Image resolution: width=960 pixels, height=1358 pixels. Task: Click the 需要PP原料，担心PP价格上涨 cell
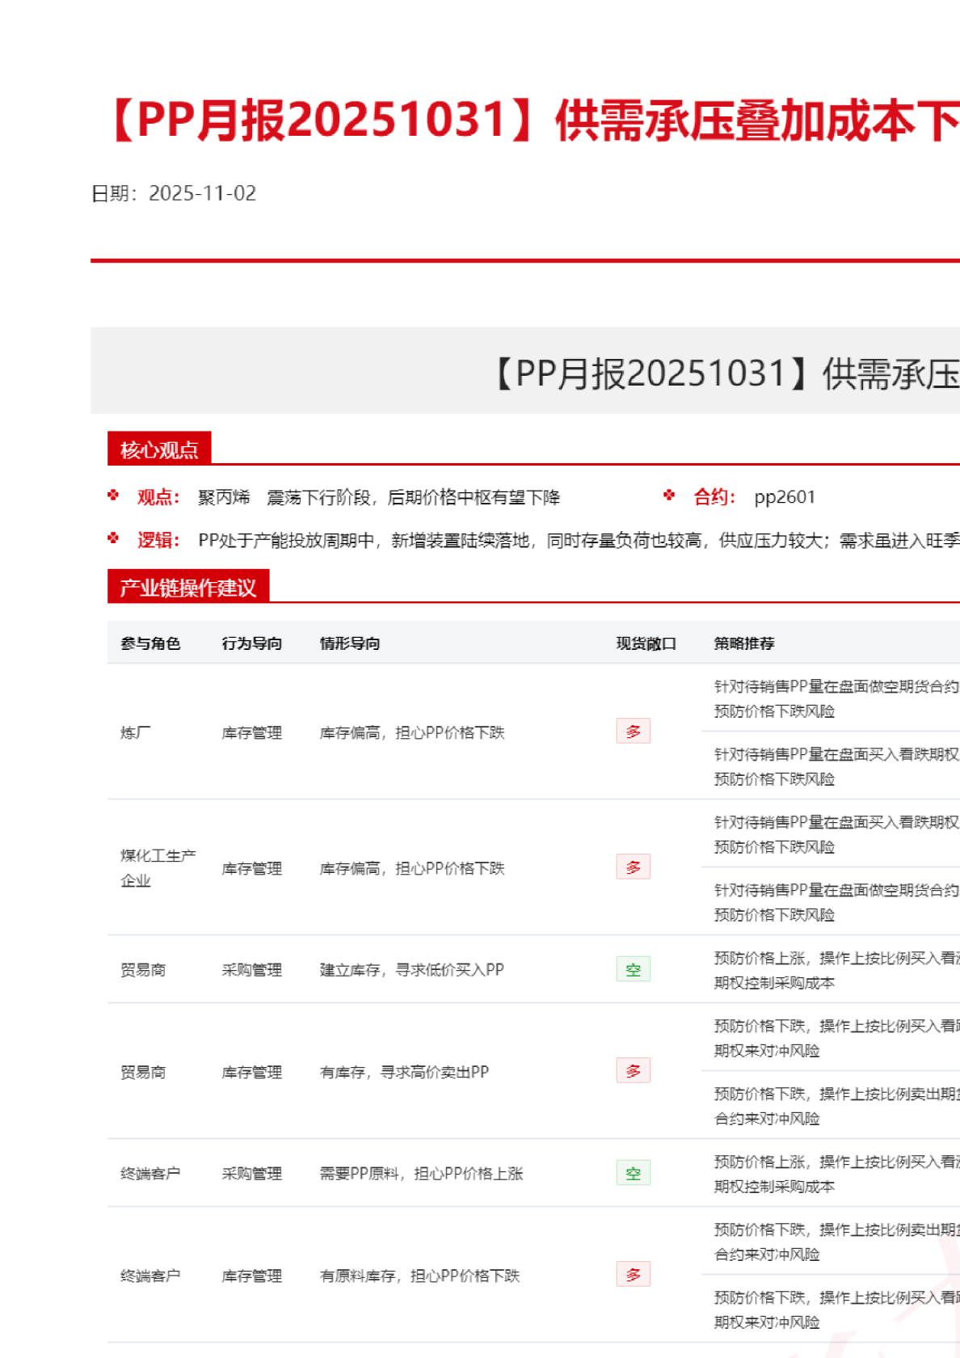tap(421, 1174)
